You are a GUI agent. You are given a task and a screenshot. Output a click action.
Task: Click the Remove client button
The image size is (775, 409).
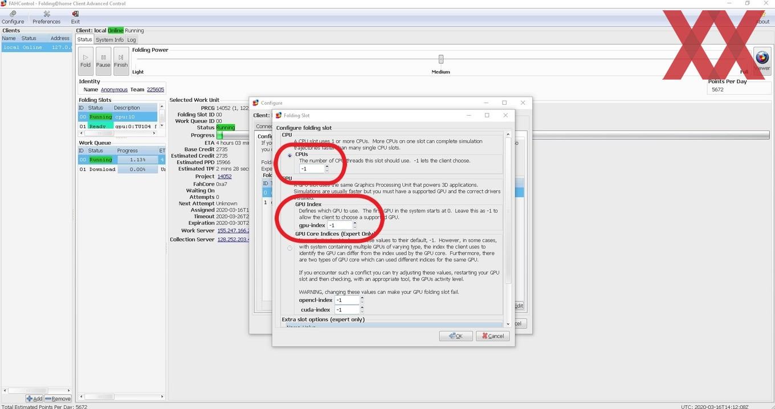(x=58, y=399)
